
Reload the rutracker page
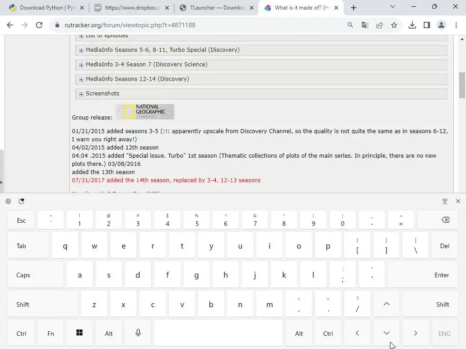39,25
